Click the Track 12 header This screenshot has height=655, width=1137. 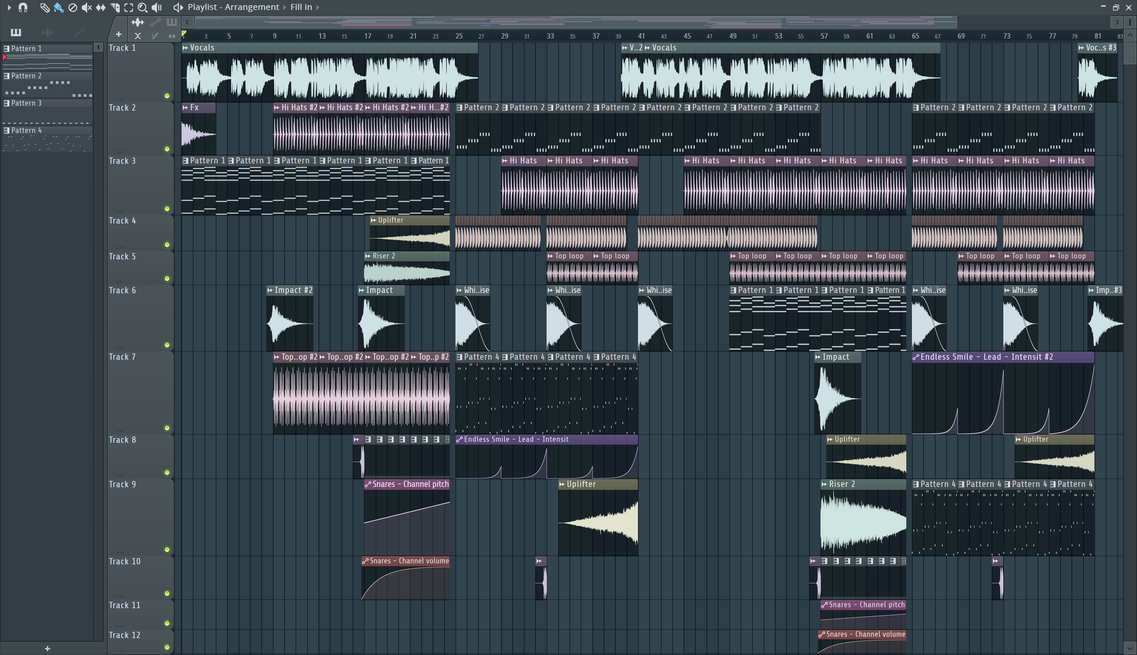coord(141,642)
